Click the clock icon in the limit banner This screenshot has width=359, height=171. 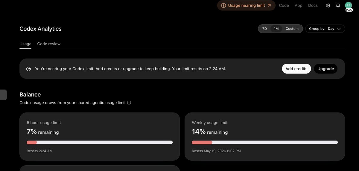pyautogui.click(x=28, y=69)
